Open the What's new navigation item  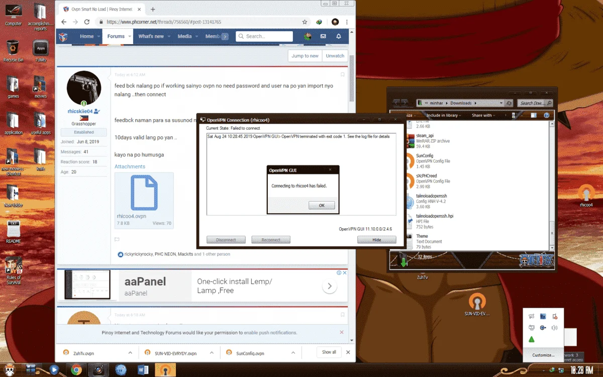pyautogui.click(x=151, y=36)
